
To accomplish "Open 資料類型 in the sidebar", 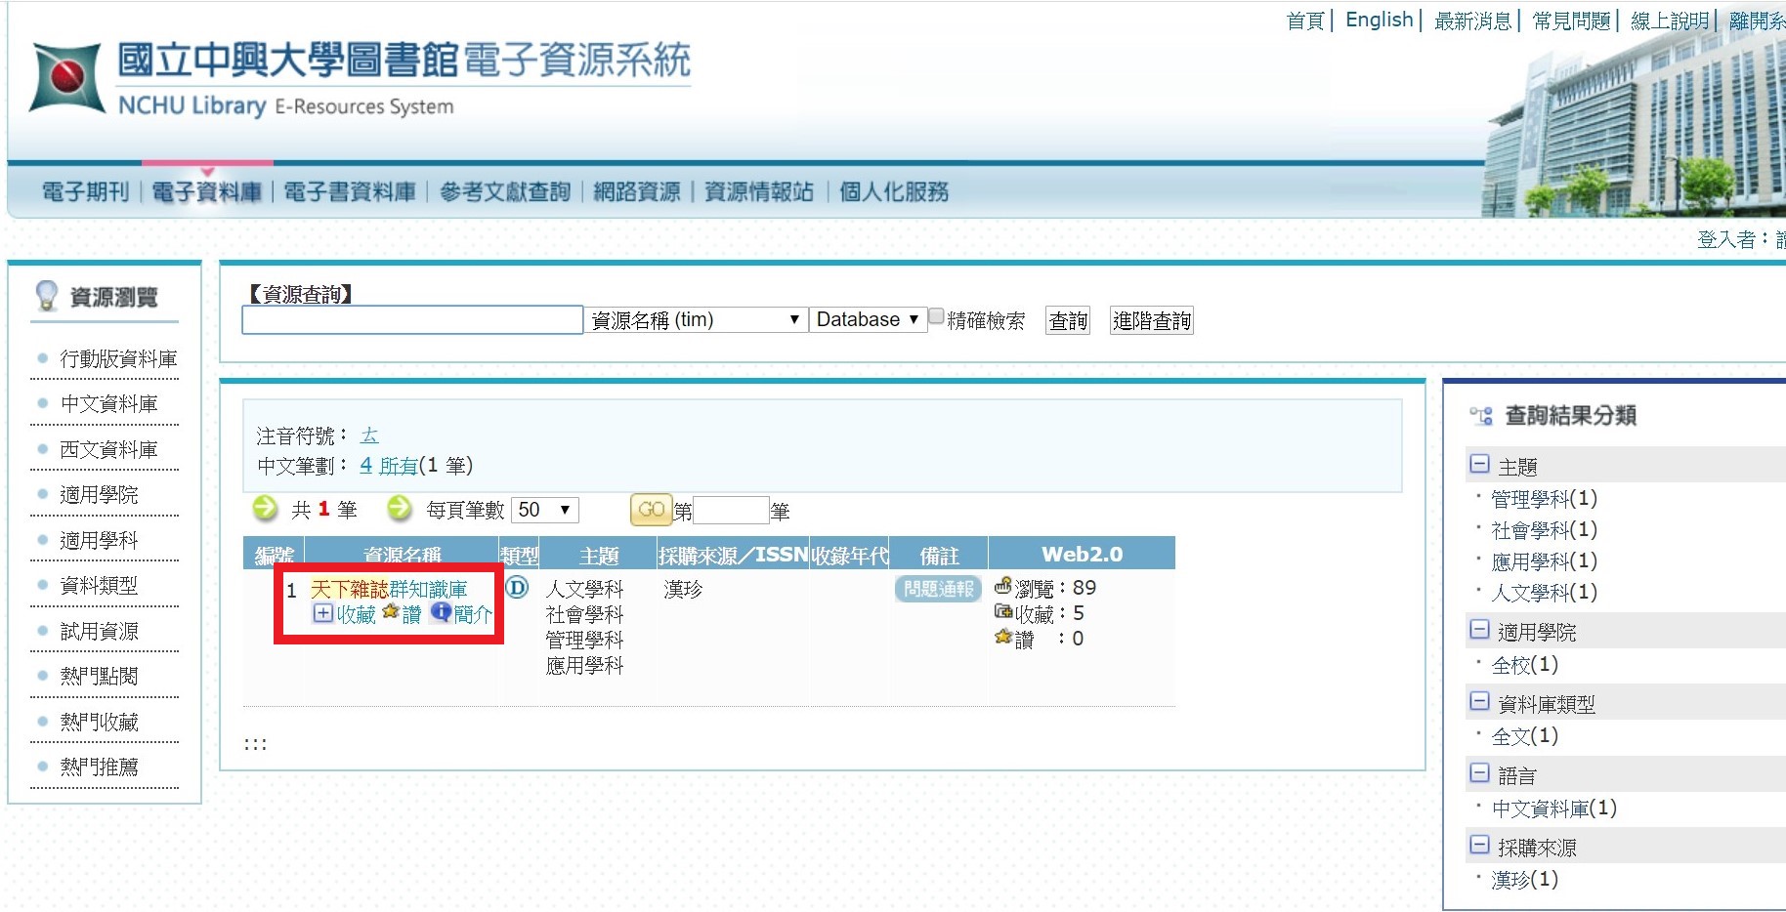I will point(99,585).
